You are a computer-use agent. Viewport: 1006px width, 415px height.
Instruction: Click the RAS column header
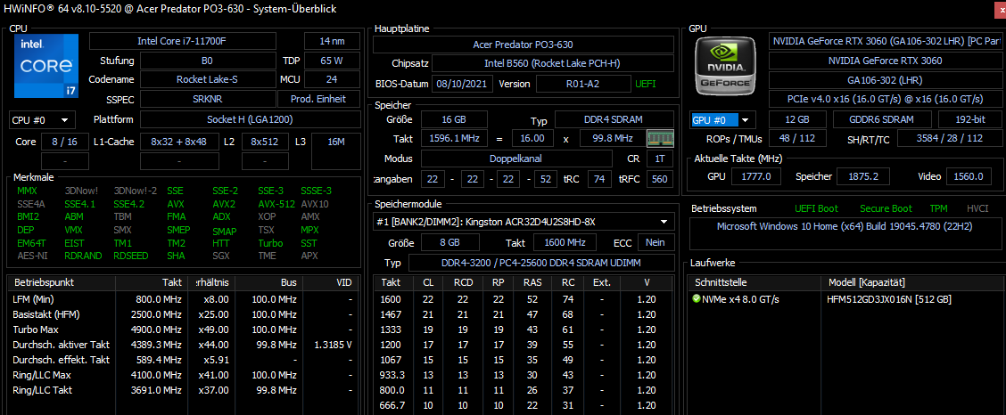(532, 282)
